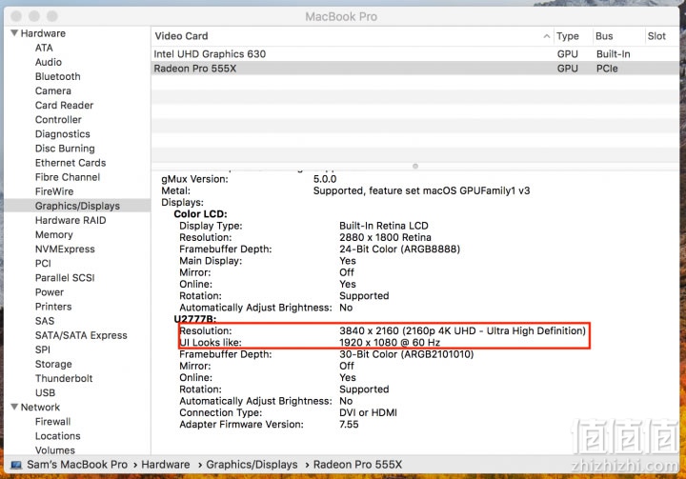The image size is (686, 479).
Task: Click Built-In Retina LCD display type value
Action: point(384,226)
